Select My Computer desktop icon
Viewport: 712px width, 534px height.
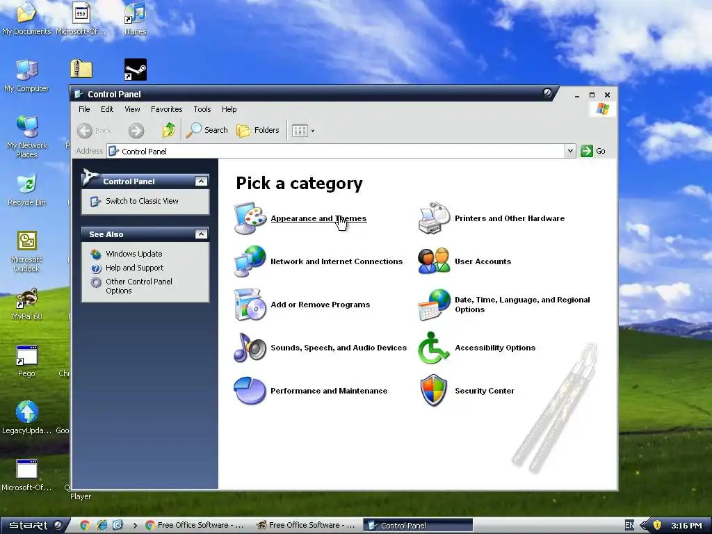[26, 75]
